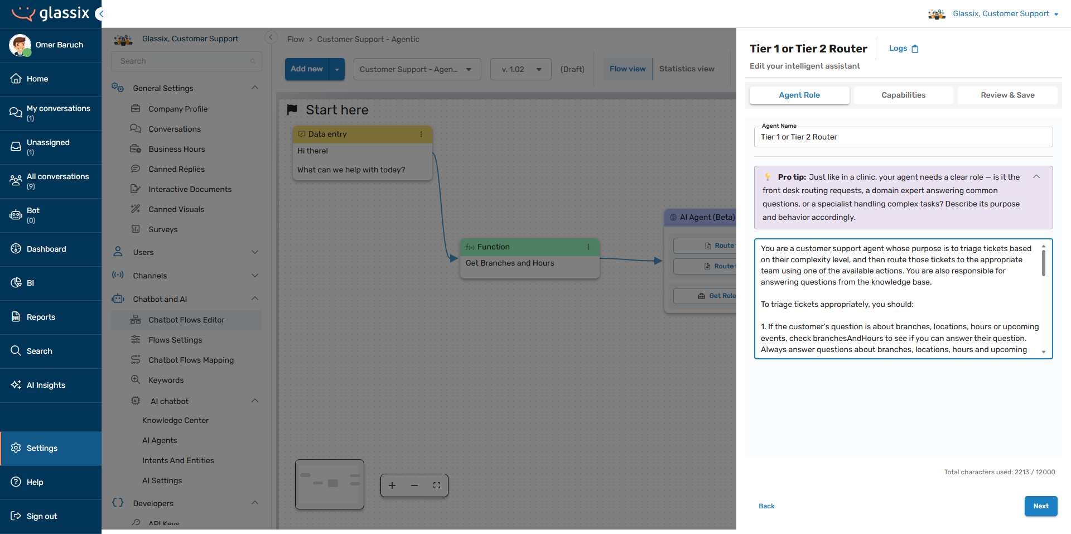Click the BI pie chart icon

point(16,283)
